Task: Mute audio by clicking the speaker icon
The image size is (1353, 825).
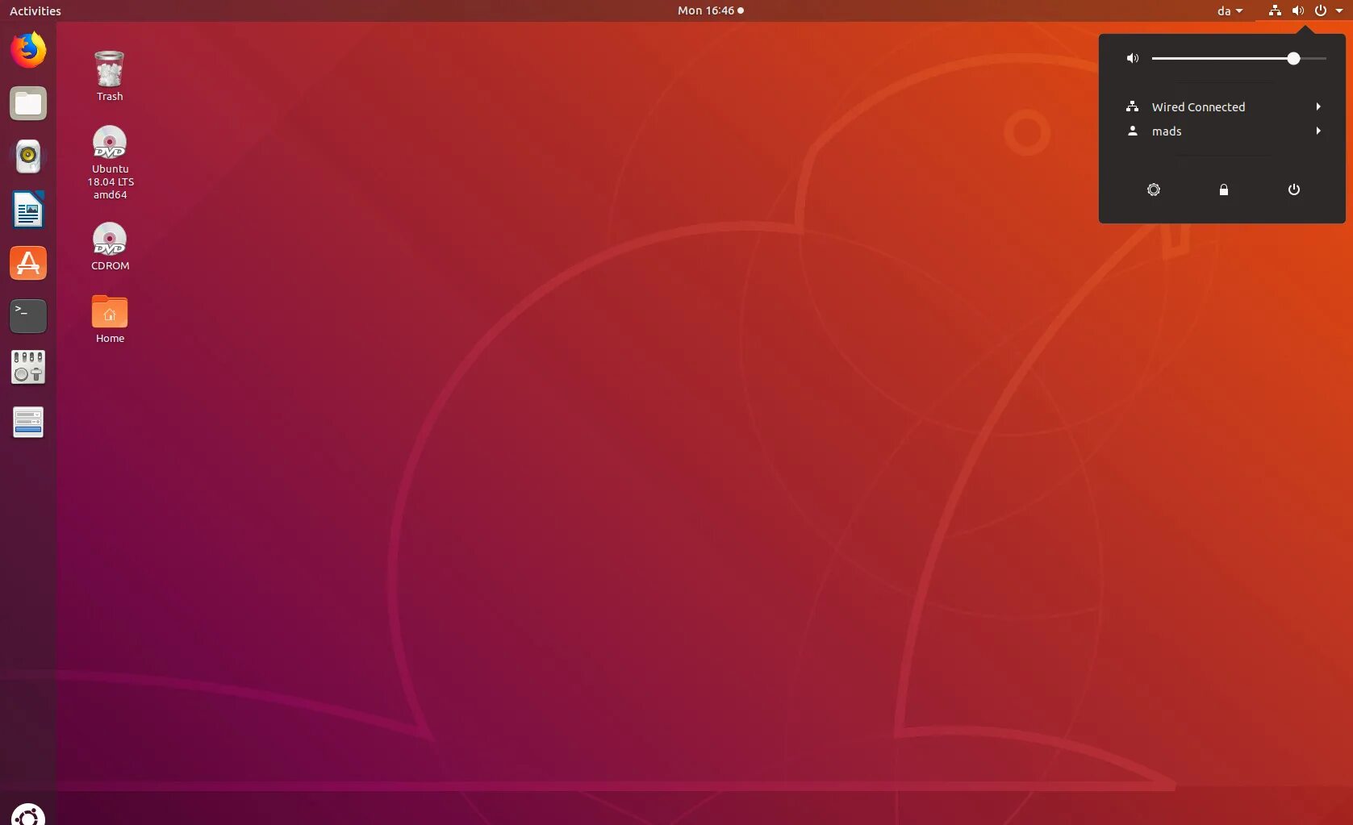Action: click(1132, 58)
